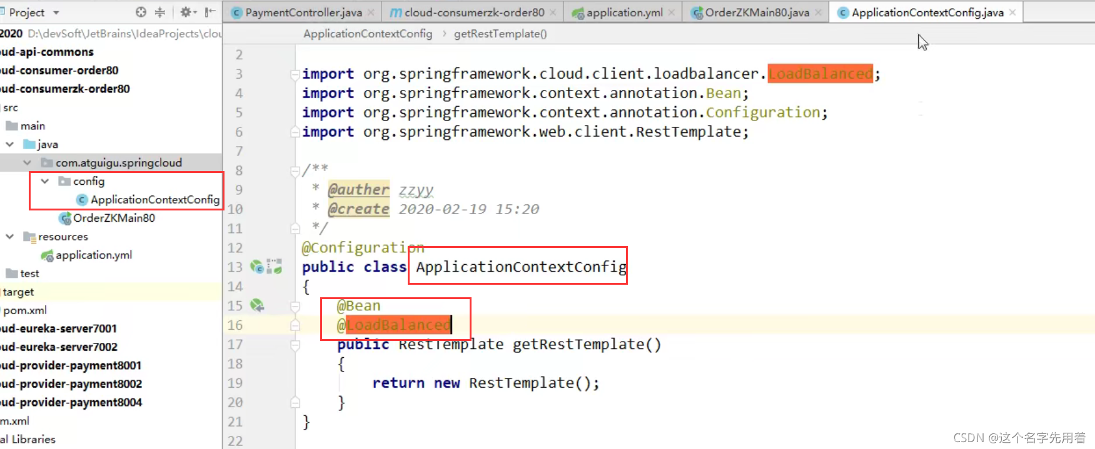This screenshot has width=1095, height=449.
Task: Click the Spring bean gutter icon on line 13
Action: point(257,267)
